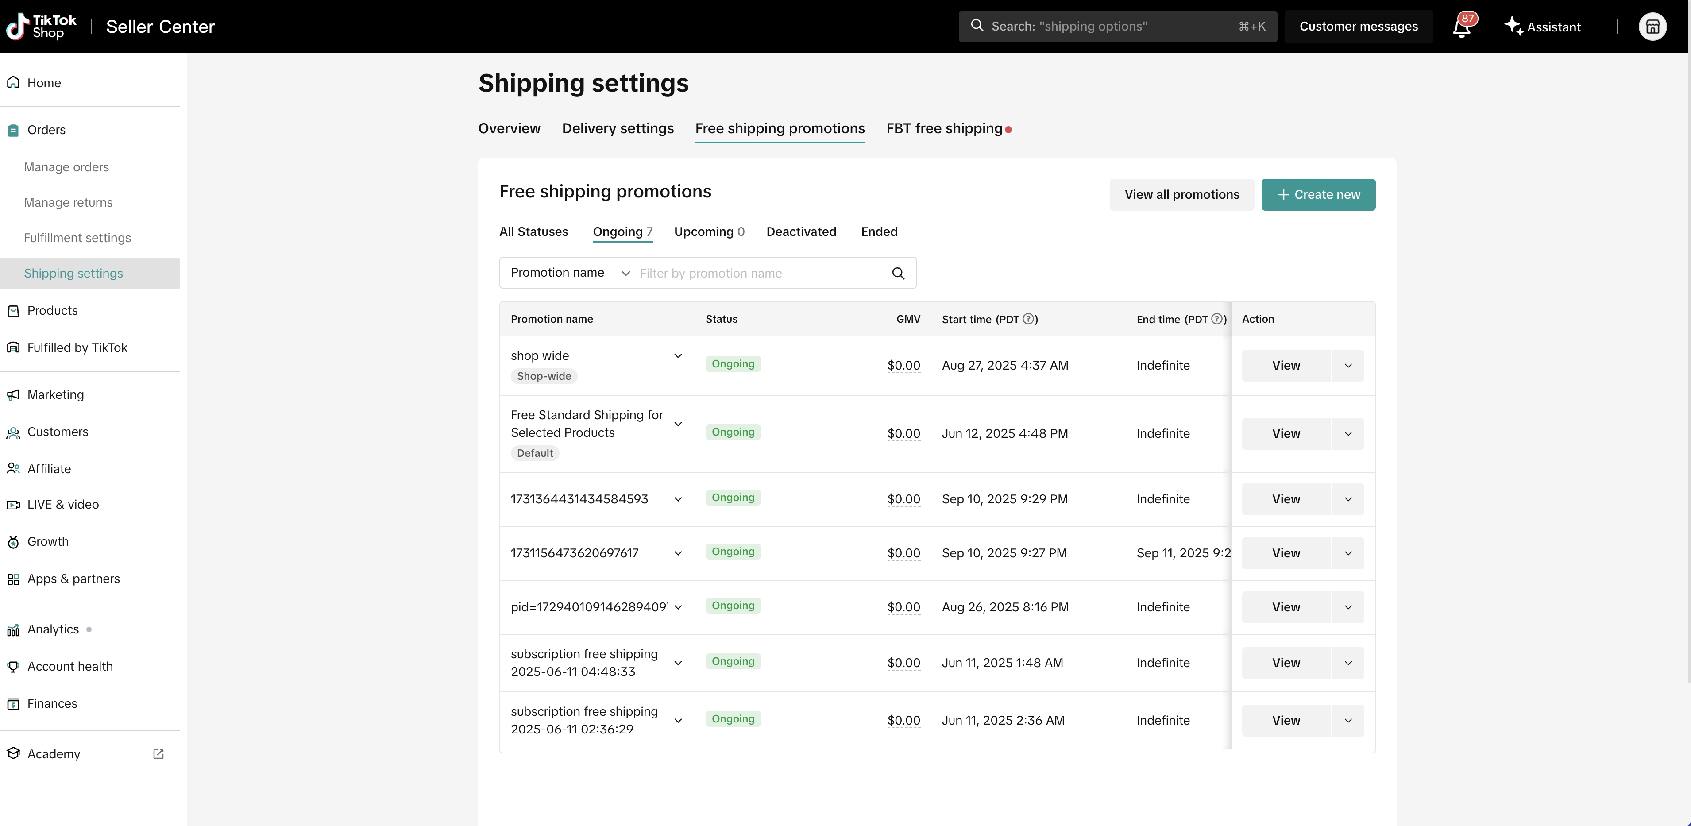This screenshot has width=1691, height=826.
Task: Expand the shop wide promotion row
Action: tap(678, 356)
